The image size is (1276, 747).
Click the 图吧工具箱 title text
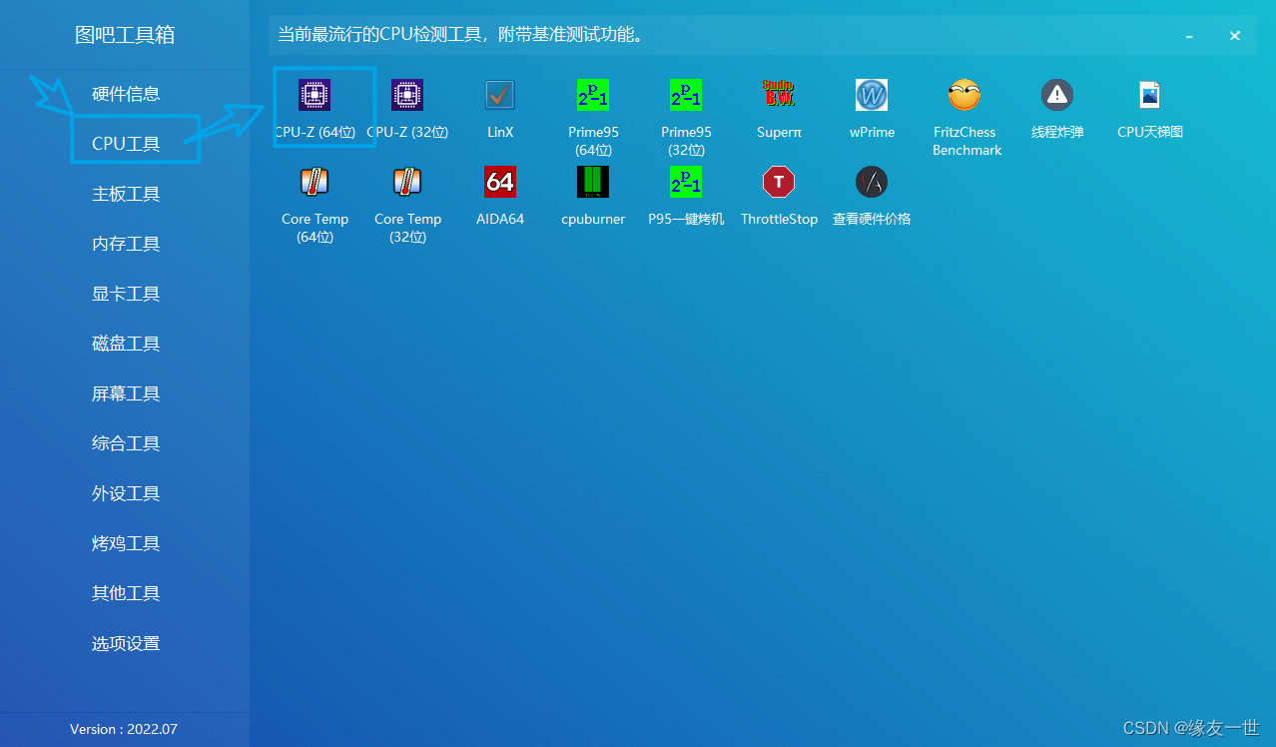pyautogui.click(x=125, y=35)
